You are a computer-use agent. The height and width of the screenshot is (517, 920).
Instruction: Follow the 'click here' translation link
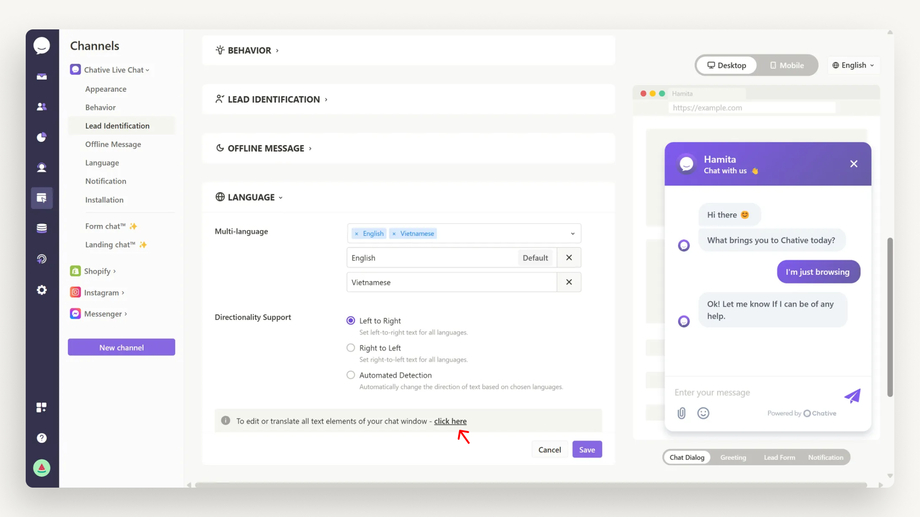pos(450,421)
